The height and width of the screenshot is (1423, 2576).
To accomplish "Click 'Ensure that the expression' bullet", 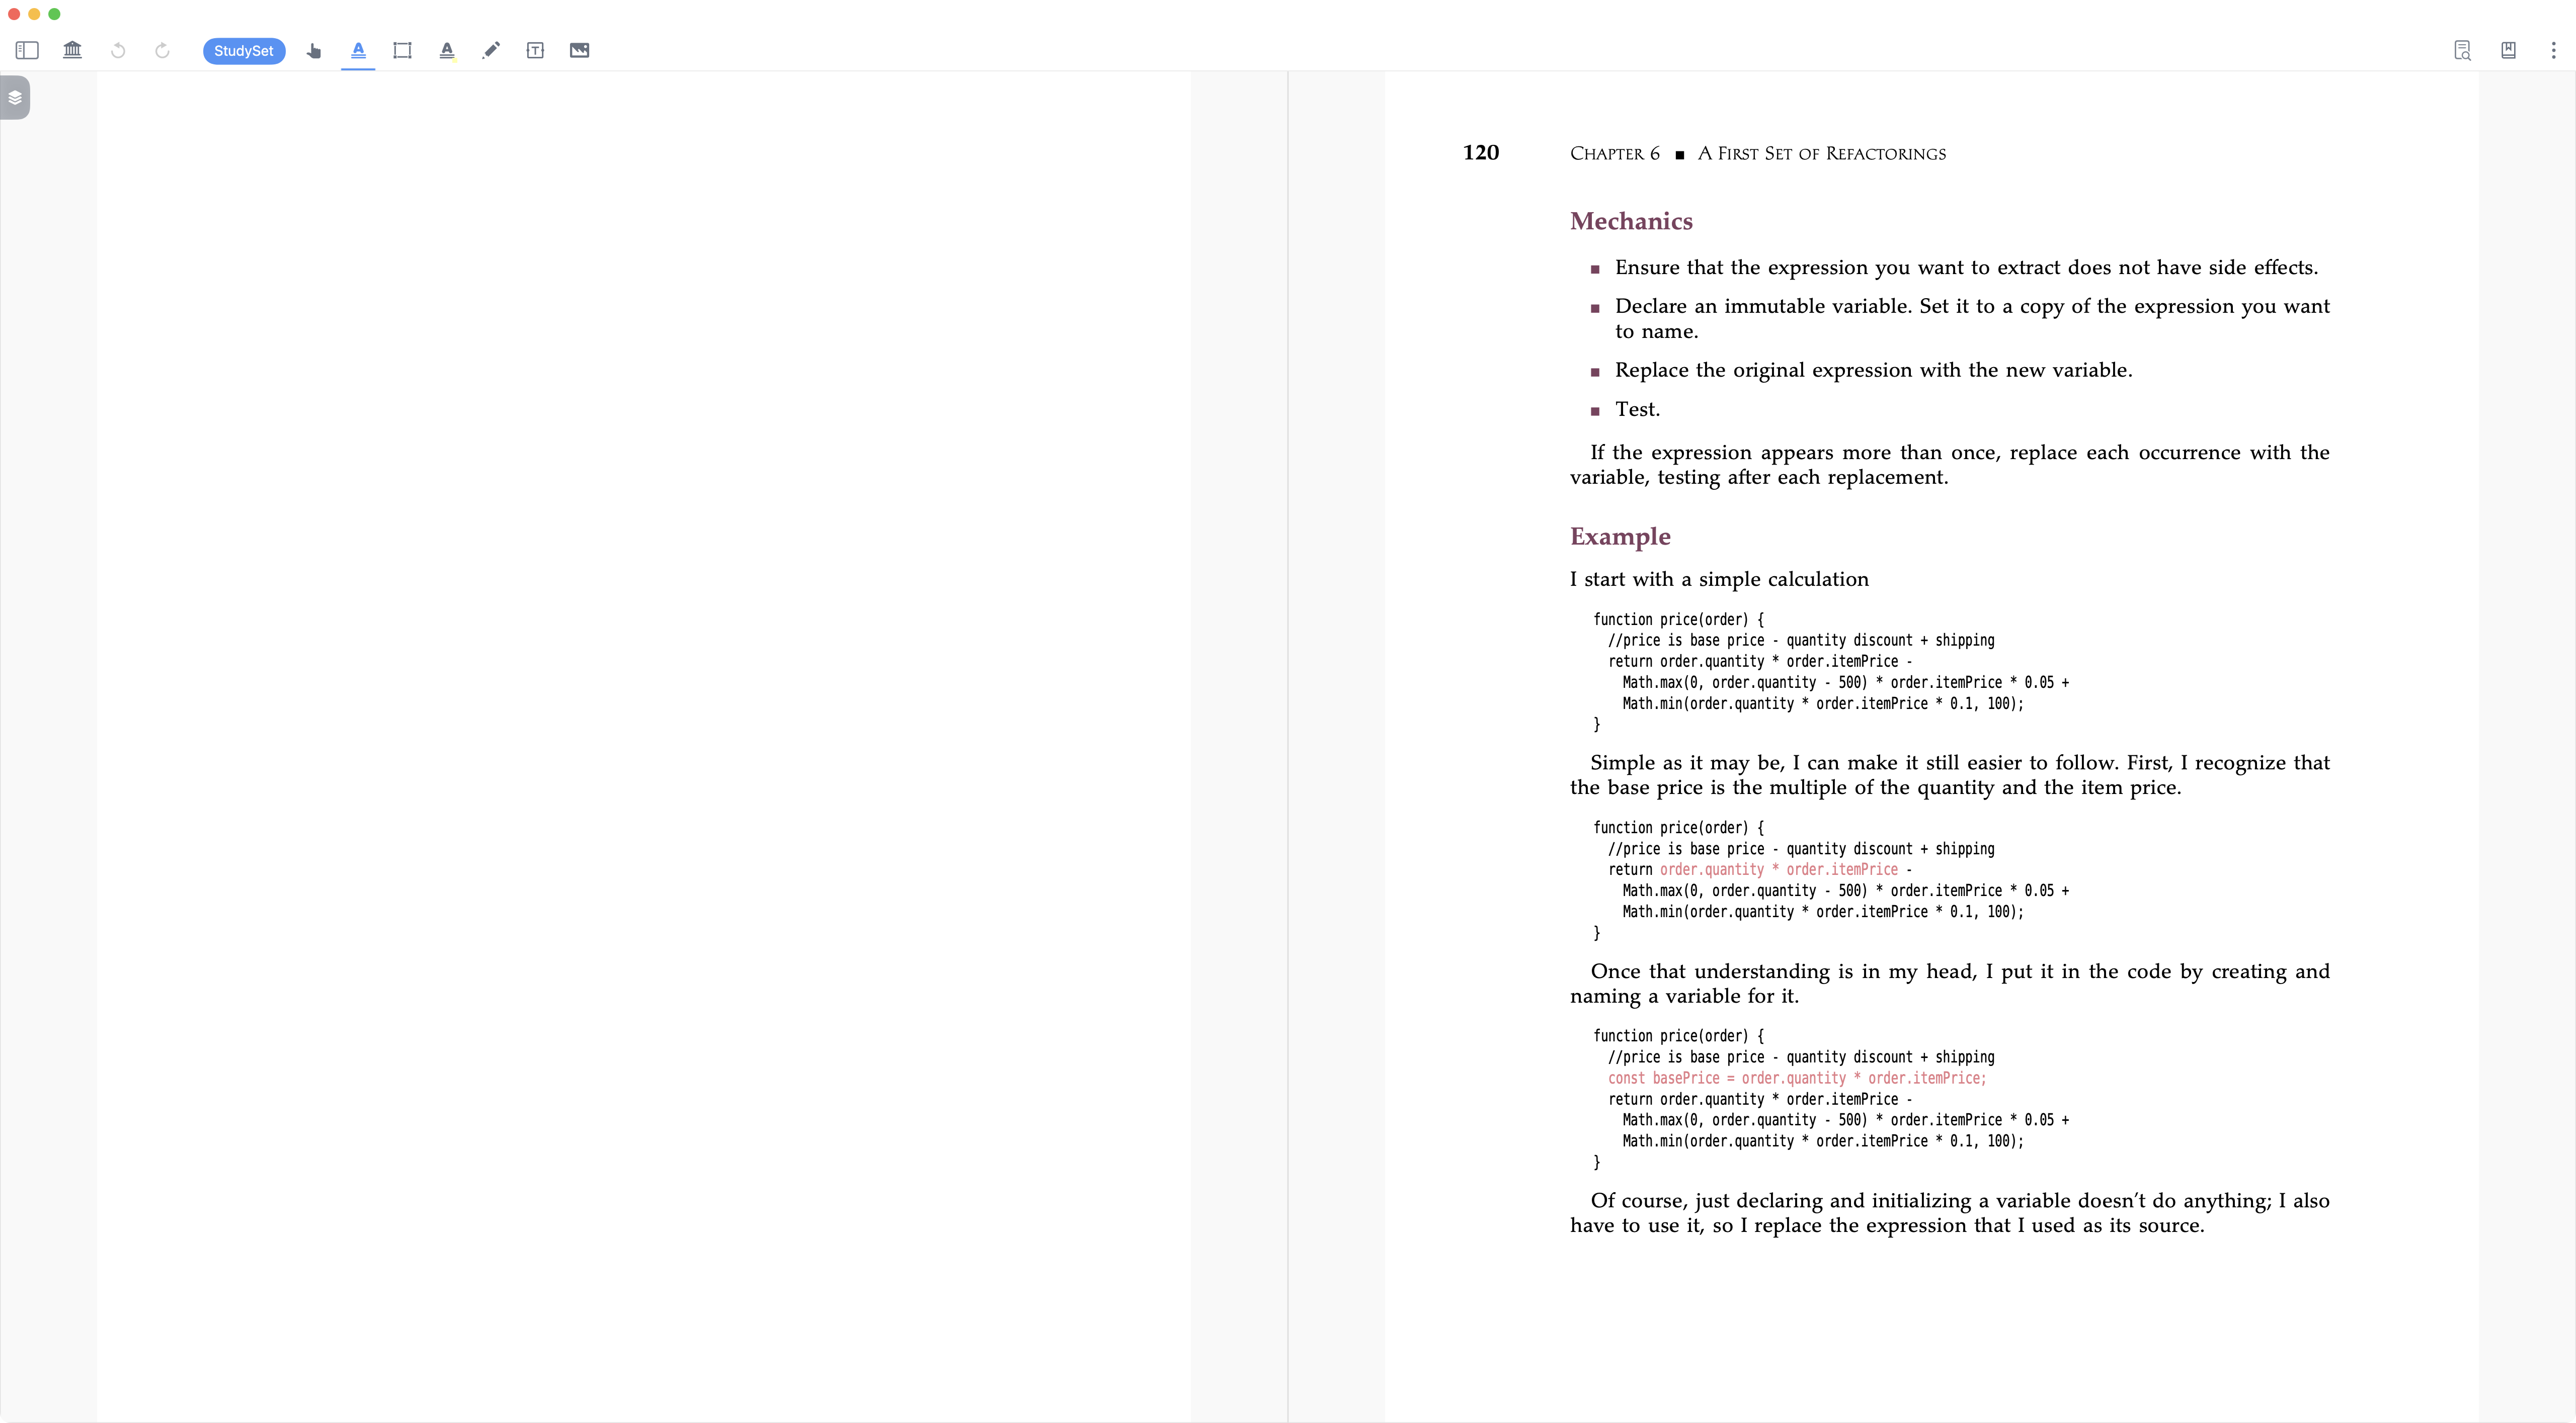I will point(1966,268).
